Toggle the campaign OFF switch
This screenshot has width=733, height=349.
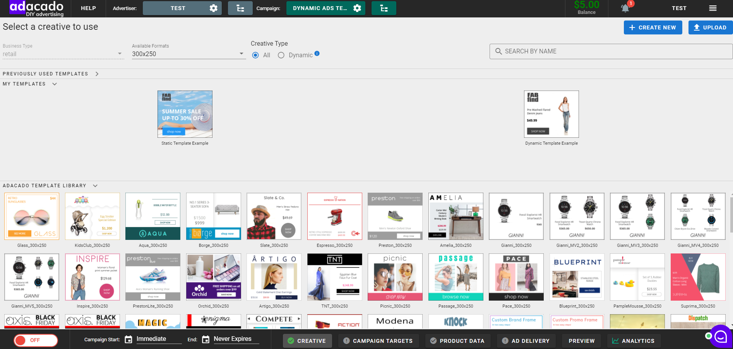pos(36,340)
